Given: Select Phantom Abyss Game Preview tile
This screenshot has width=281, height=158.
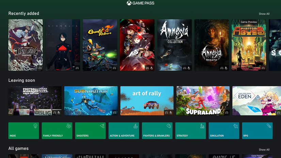Looking at the screenshot, I should [x=249, y=45].
